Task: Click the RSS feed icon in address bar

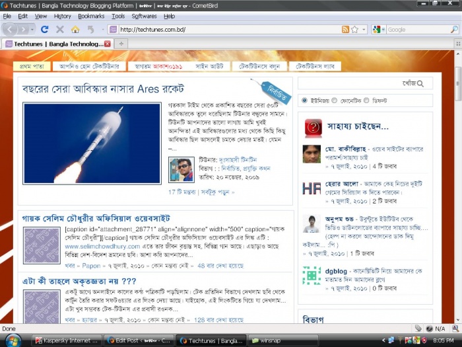Action: coord(345,29)
